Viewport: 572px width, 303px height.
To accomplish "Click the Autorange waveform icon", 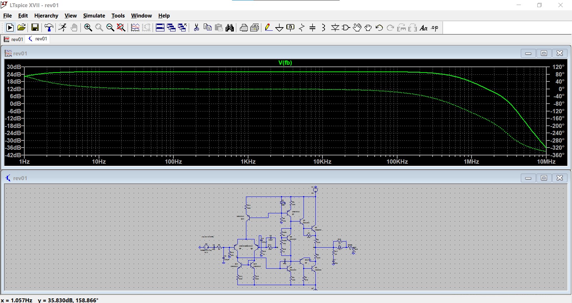I will pos(135,28).
